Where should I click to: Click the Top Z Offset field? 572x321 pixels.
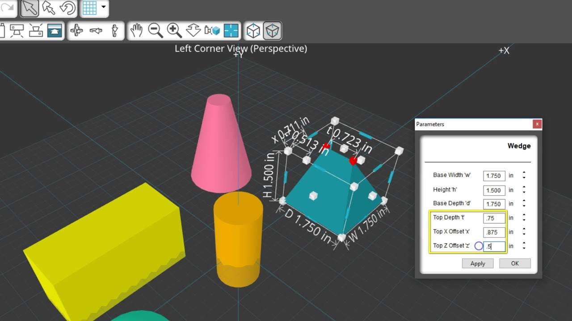point(494,246)
